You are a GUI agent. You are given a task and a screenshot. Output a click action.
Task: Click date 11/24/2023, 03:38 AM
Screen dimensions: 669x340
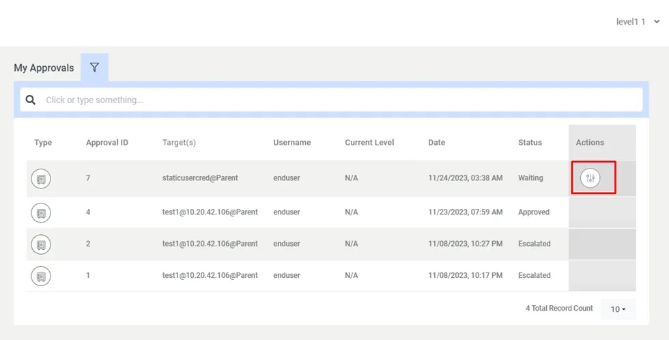click(466, 178)
